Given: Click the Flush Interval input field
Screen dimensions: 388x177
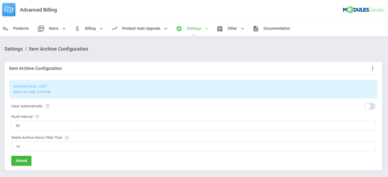Looking at the screenshot, I should click(193, 126).
